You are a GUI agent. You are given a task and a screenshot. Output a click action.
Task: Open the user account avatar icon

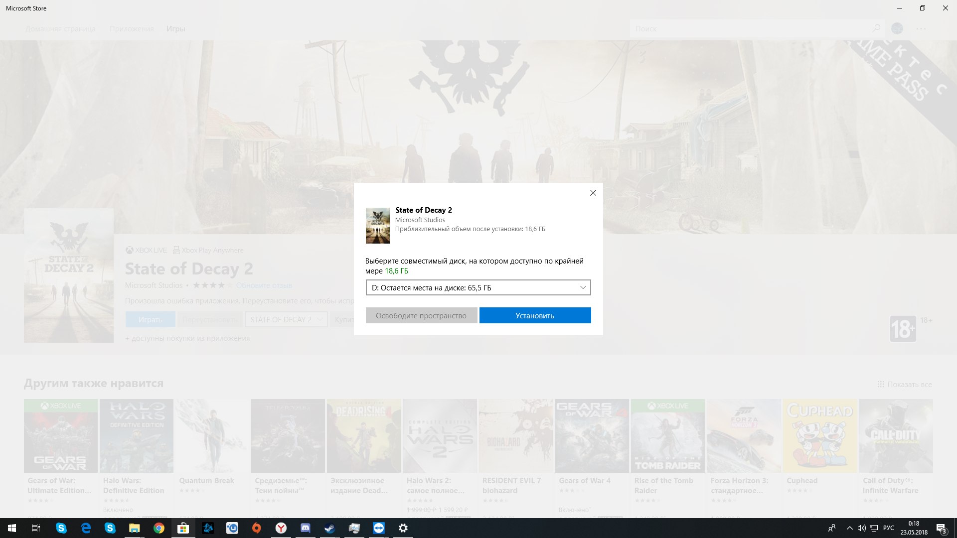897,28
